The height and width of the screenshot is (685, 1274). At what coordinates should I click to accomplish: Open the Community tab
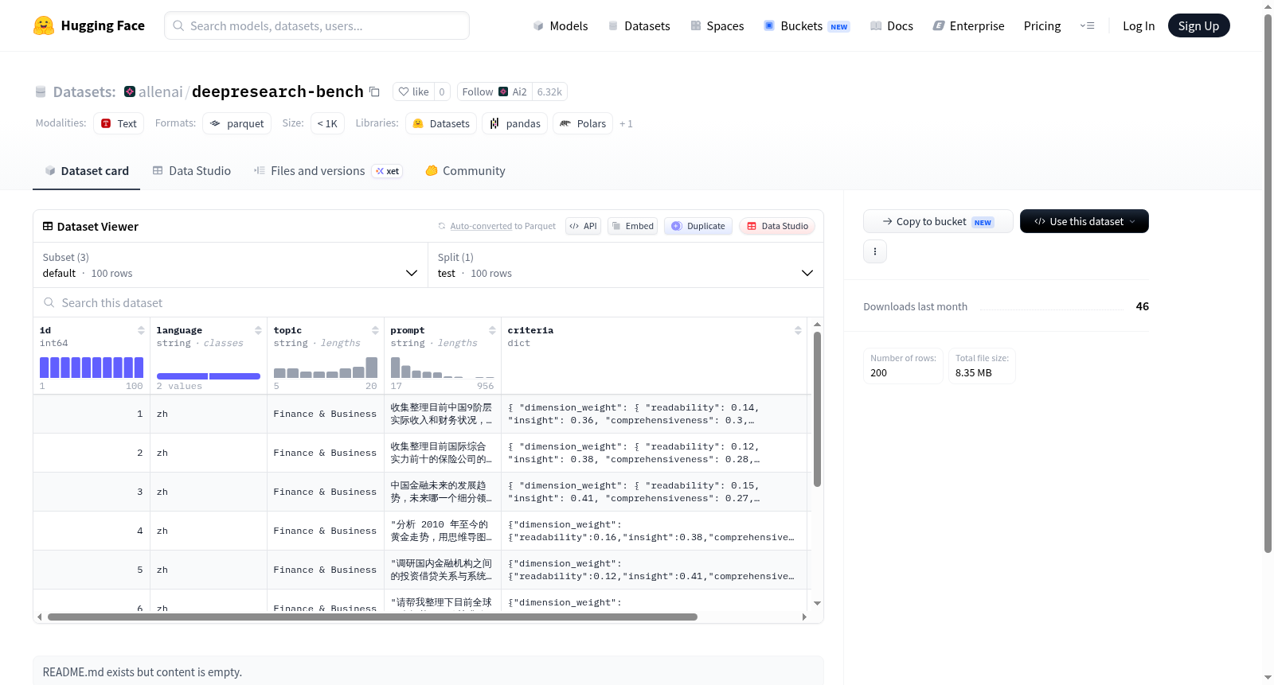(x=465, y=171)
